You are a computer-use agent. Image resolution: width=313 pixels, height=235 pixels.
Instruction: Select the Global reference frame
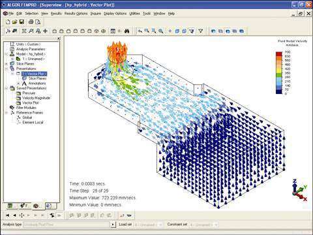27,117
